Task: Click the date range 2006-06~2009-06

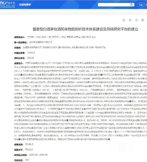Action: [38, 155]
